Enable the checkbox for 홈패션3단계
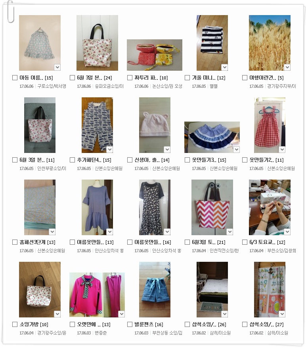Screen dimensions: 306x348 pos(15,242)
